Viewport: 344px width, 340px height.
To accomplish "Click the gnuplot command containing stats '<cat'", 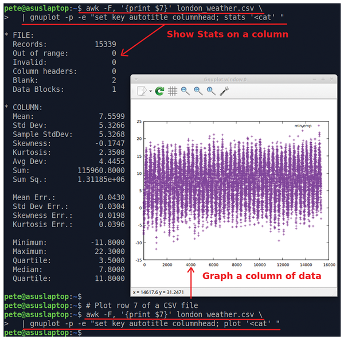I will tap(153, 17).
